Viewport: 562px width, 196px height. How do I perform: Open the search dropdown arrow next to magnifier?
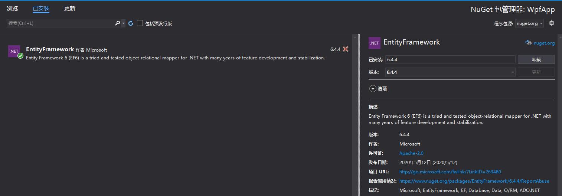pos(123,23)
